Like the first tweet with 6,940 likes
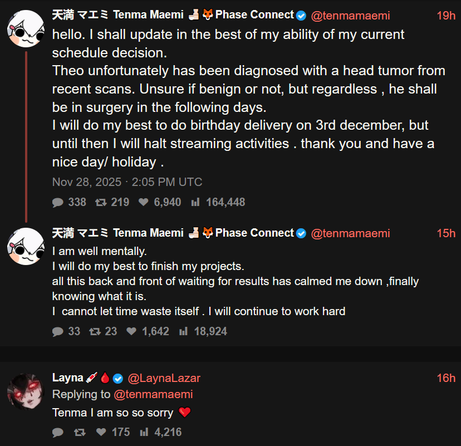This screenshot has height=446, width=461. [x=144, y=202]
